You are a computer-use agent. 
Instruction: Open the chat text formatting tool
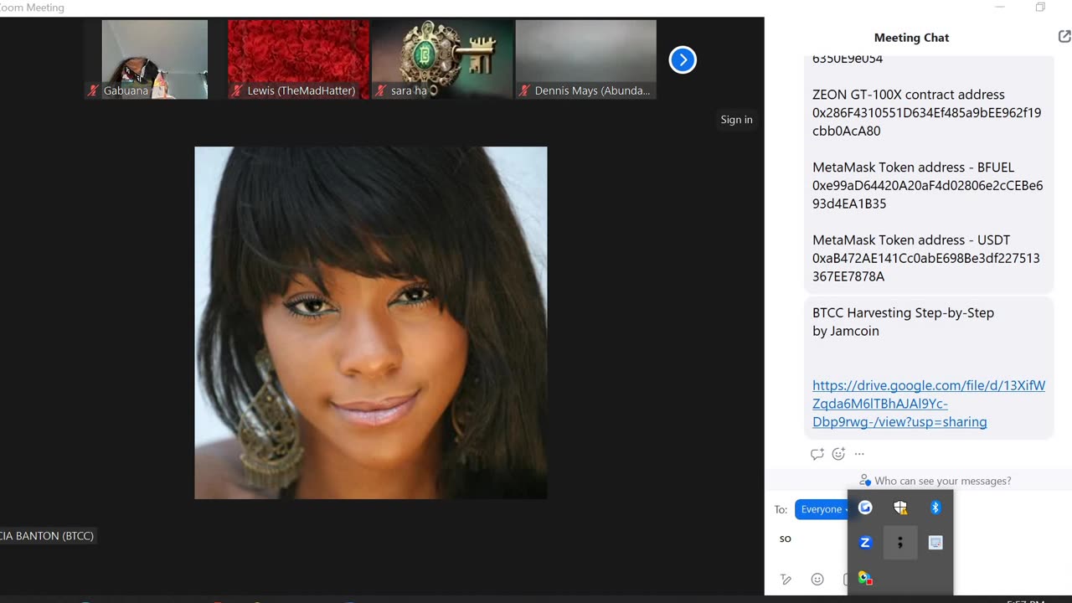[786, 580]
